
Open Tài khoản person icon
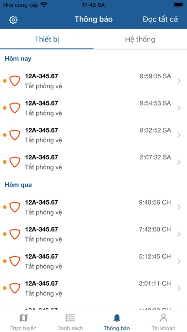(x=163, y=318)
